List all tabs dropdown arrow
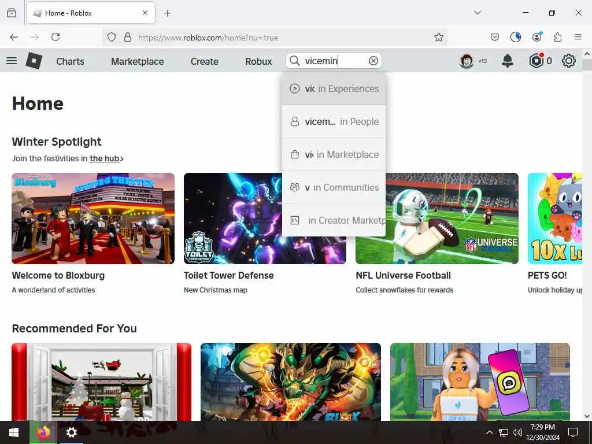This screenshot has height=444, width=592. (478, 13)
